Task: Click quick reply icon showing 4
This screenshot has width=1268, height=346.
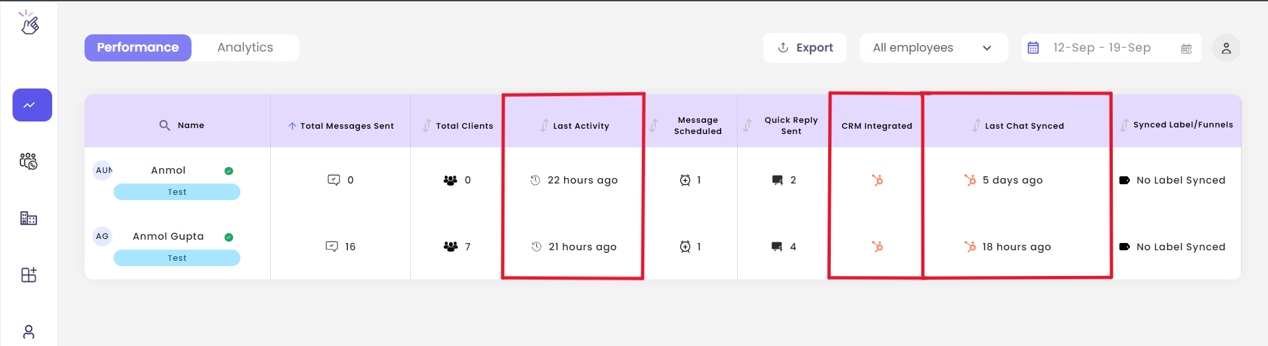Action: pyautogui.click(x=777, y=247)
